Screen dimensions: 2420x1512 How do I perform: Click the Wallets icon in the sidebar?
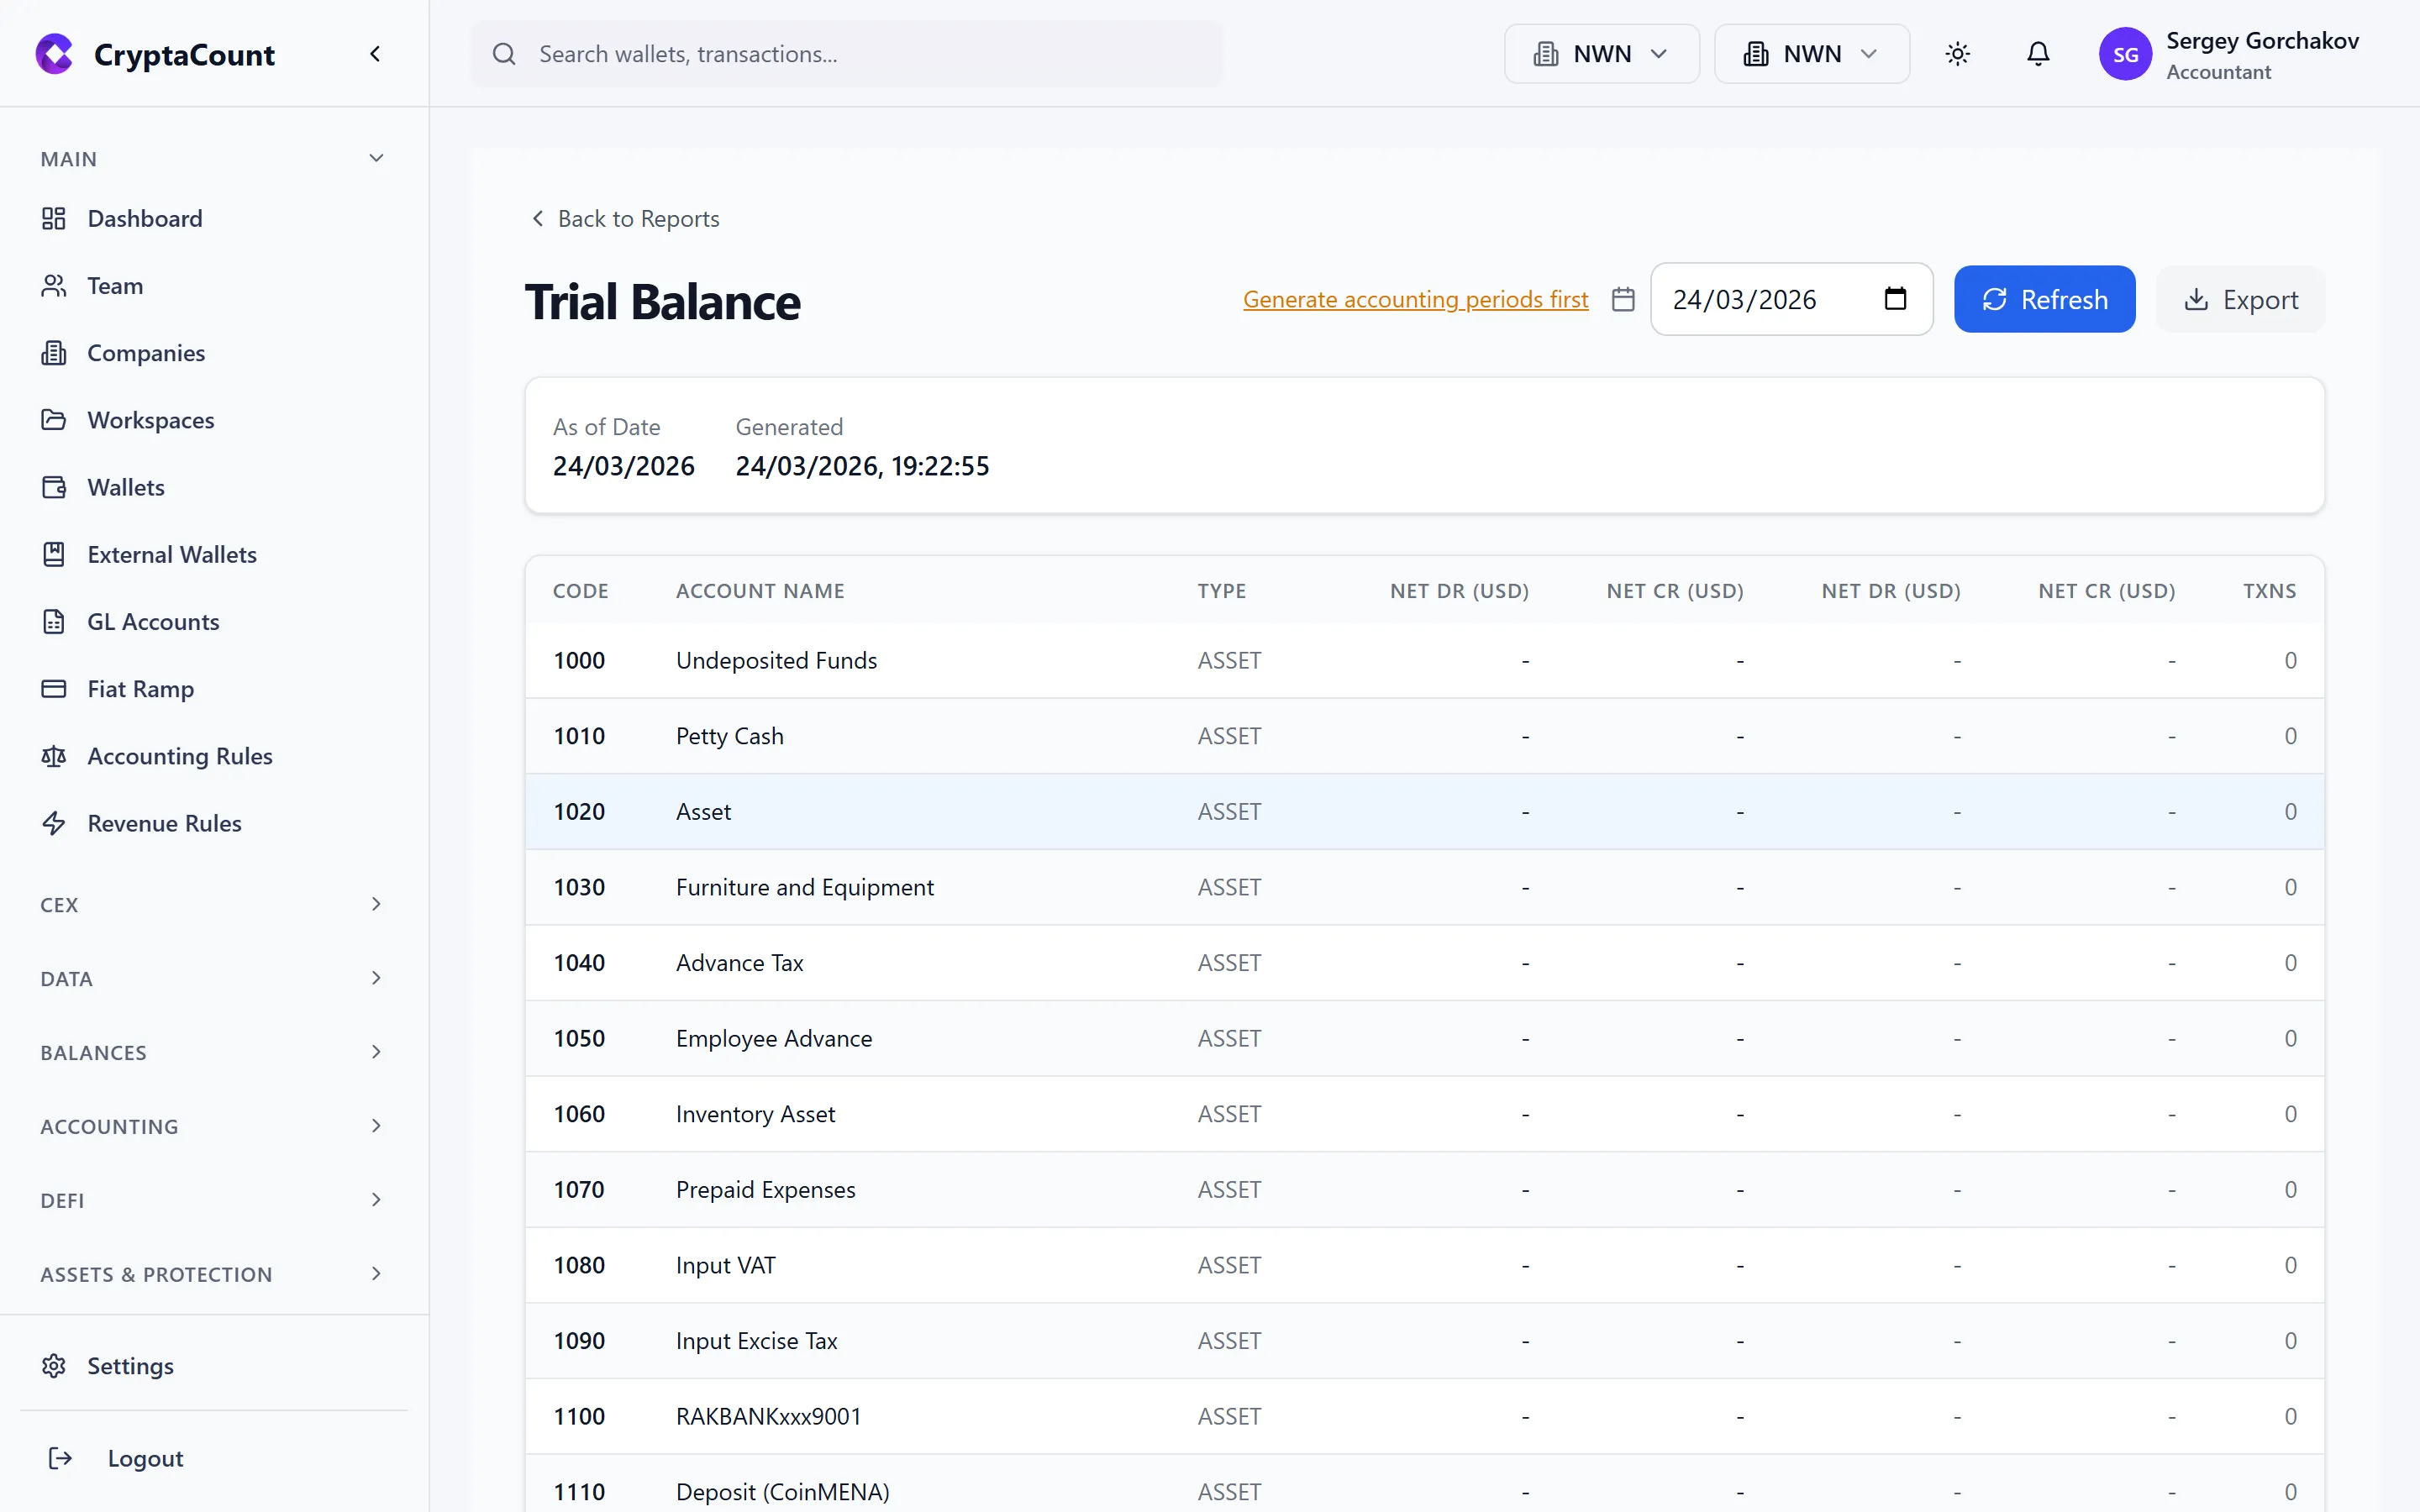click(x=53, y=487)
